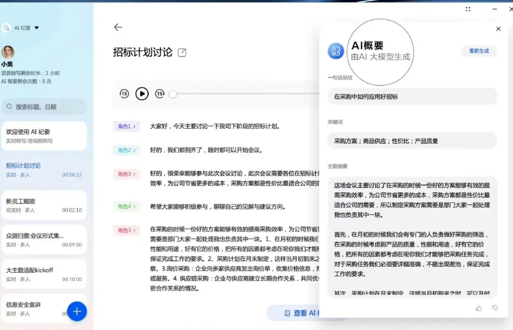Viewport: 513px width, 330px height.
Task: Select the 招标计划讨论 record
Action: [44, 170]
